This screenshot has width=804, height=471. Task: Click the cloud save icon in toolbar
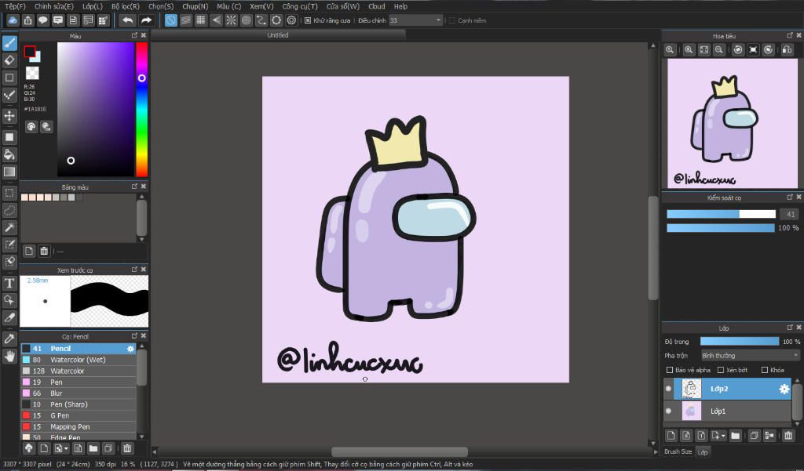tap(13, 20)
